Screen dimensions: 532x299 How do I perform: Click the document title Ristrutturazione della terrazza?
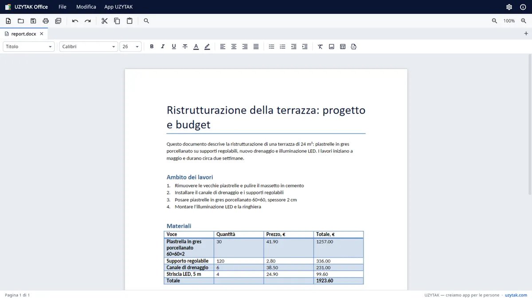tap(266, 117)
